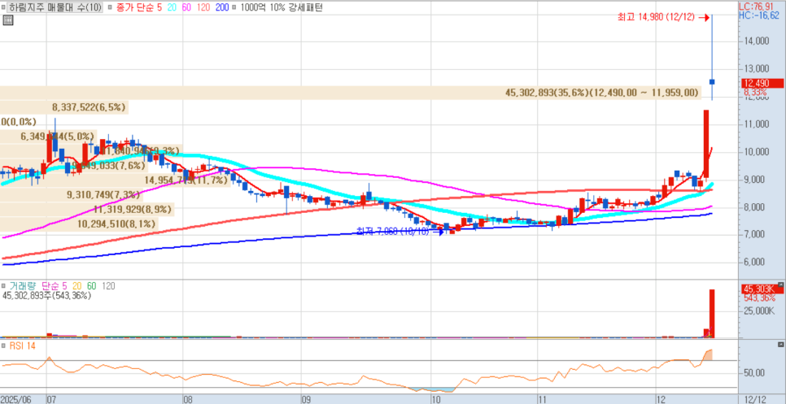Click the 25,000K volume axis label
Screen dimensions: 786x404
tap(758, 311)
